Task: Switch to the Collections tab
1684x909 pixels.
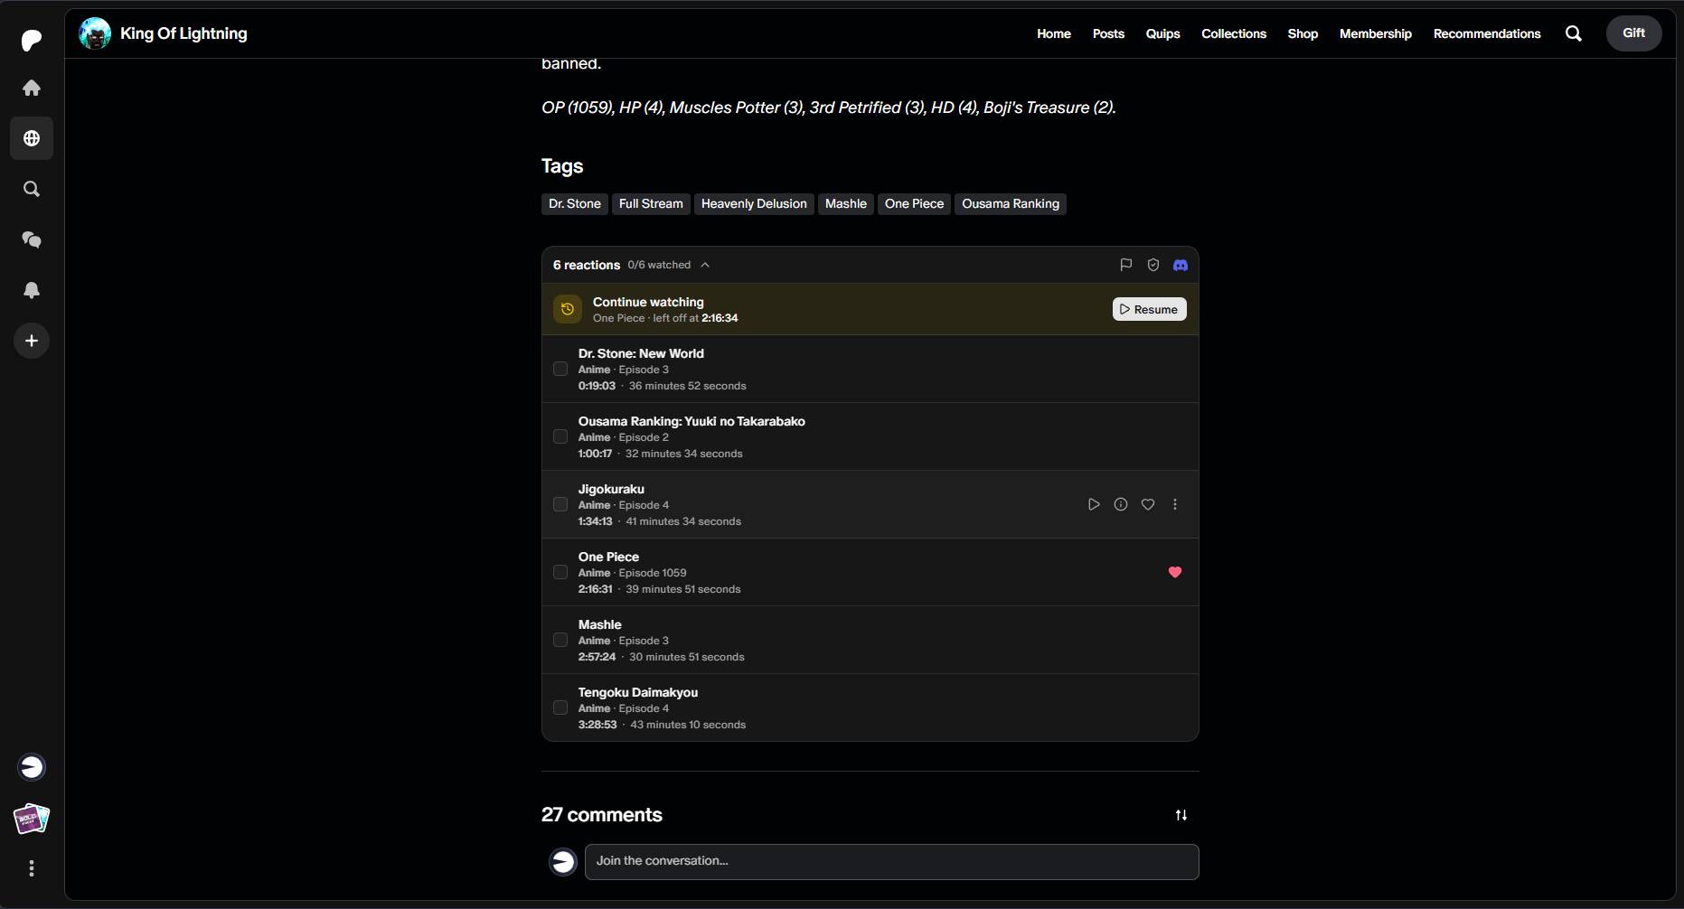Action: [x=1234, y=33]
